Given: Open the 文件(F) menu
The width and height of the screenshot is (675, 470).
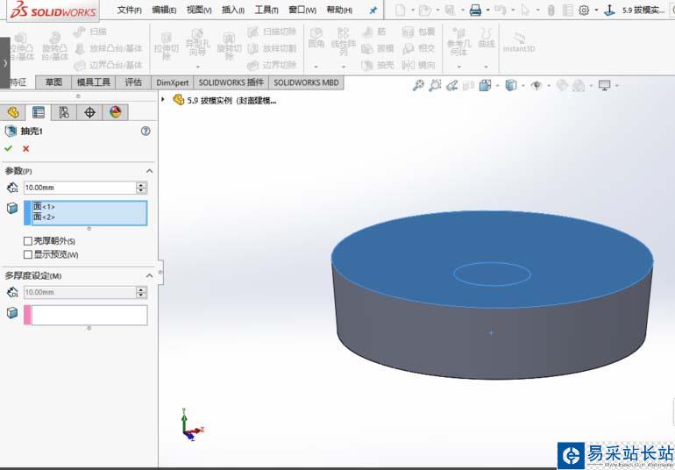Looking at the screenshot, I should click(x=129, y=10).
